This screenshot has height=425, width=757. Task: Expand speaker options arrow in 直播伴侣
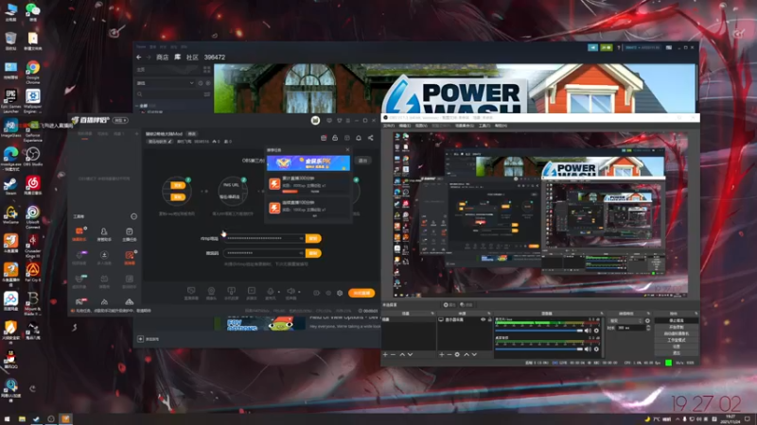click(x=299, y=292)
